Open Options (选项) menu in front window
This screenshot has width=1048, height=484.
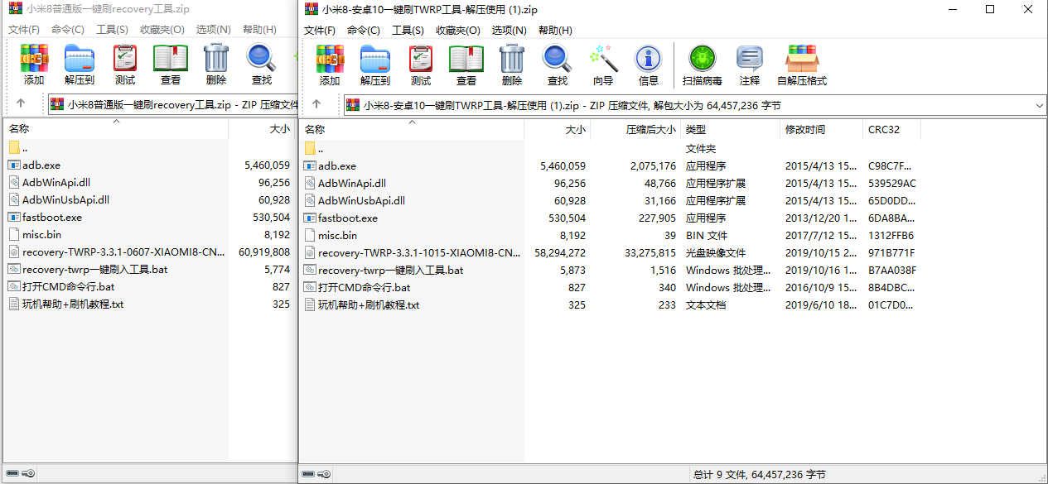[x=509, y=31]
